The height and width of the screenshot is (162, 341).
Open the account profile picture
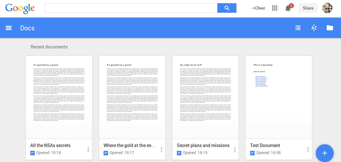tap(327, 8)
